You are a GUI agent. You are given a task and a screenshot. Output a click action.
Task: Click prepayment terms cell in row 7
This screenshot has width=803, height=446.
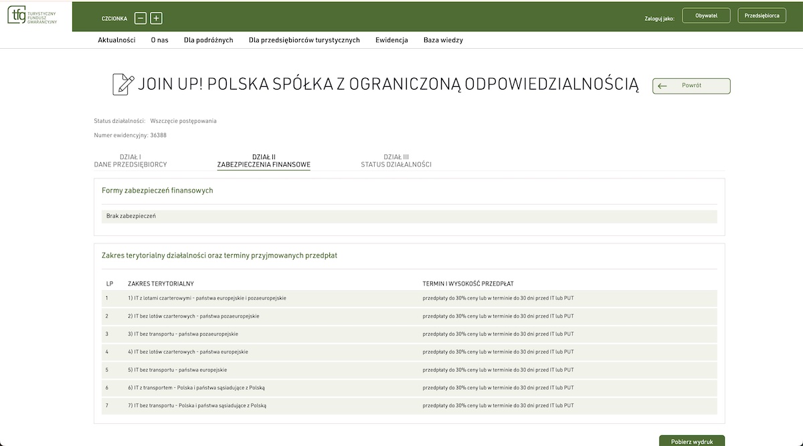499,406
